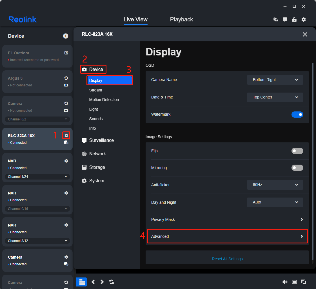
Task: Enter fullscreen with the expand icon
Action: click(x=304, y=282)
